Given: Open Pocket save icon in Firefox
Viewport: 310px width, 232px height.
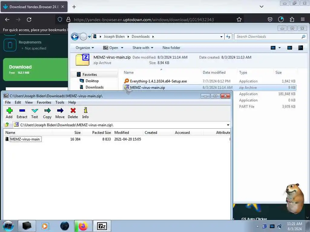Looking at the screenshot, I should click(x=270, y=19).
